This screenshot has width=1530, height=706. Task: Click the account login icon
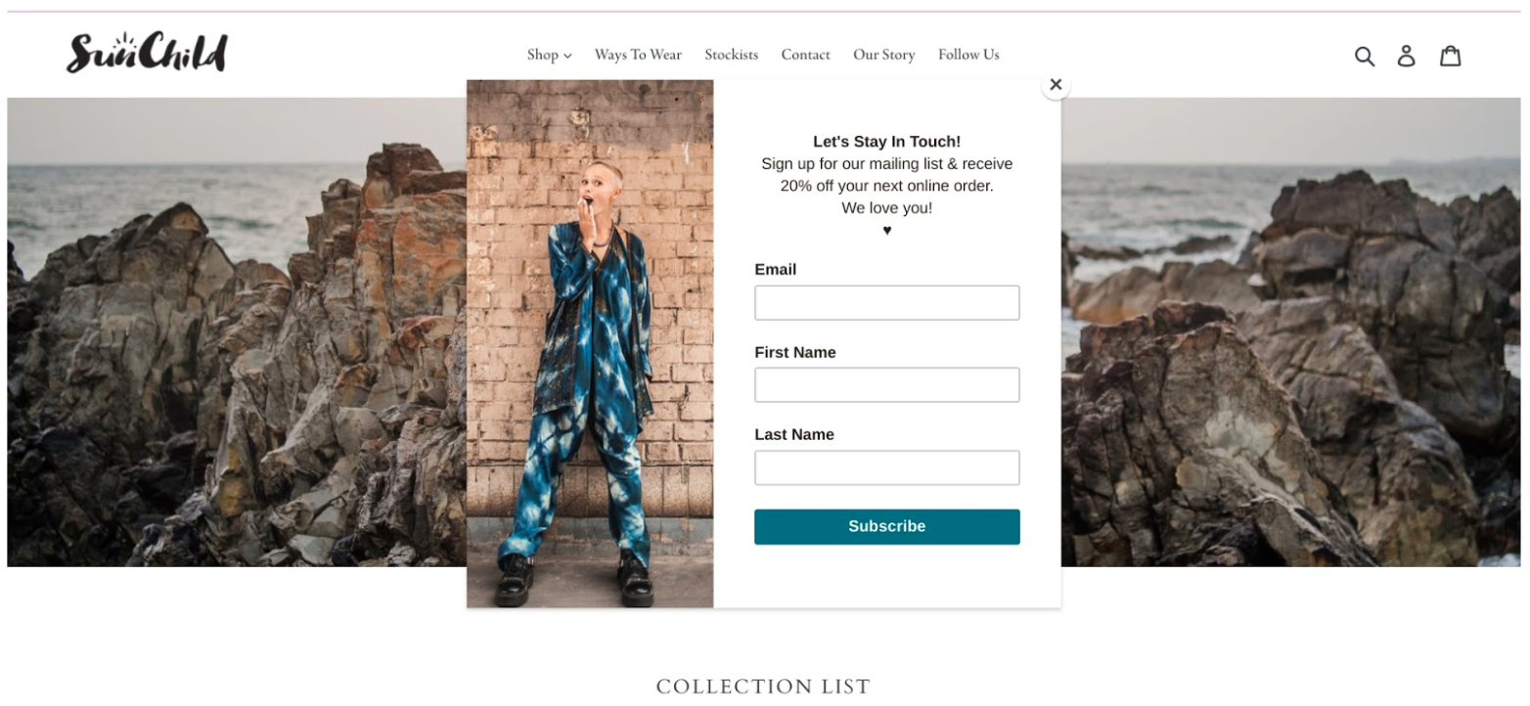[x=1406, y=56]
